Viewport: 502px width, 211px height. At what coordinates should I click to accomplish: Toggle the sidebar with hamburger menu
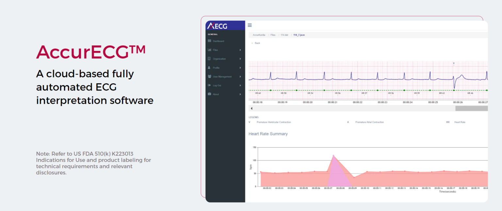tap(250, 25)
